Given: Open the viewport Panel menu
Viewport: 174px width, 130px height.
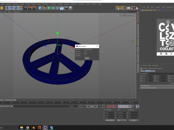Looking at the screenshot, I should (x=10, y=12).
